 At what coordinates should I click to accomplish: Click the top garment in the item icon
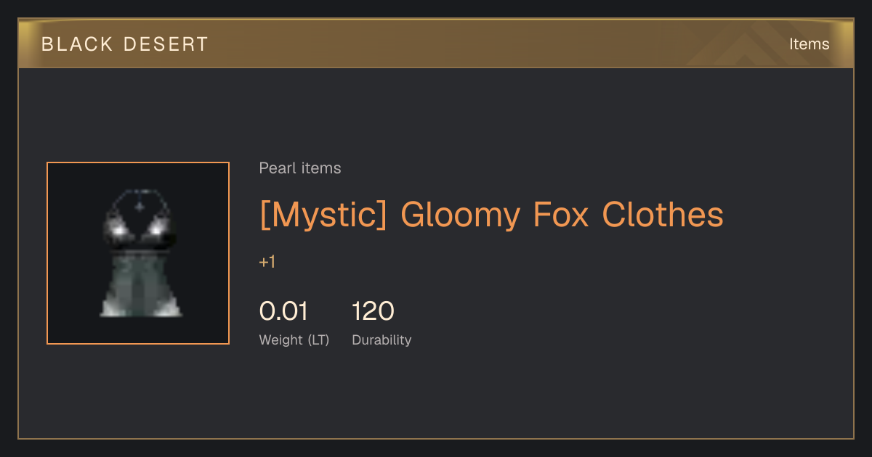140,220
